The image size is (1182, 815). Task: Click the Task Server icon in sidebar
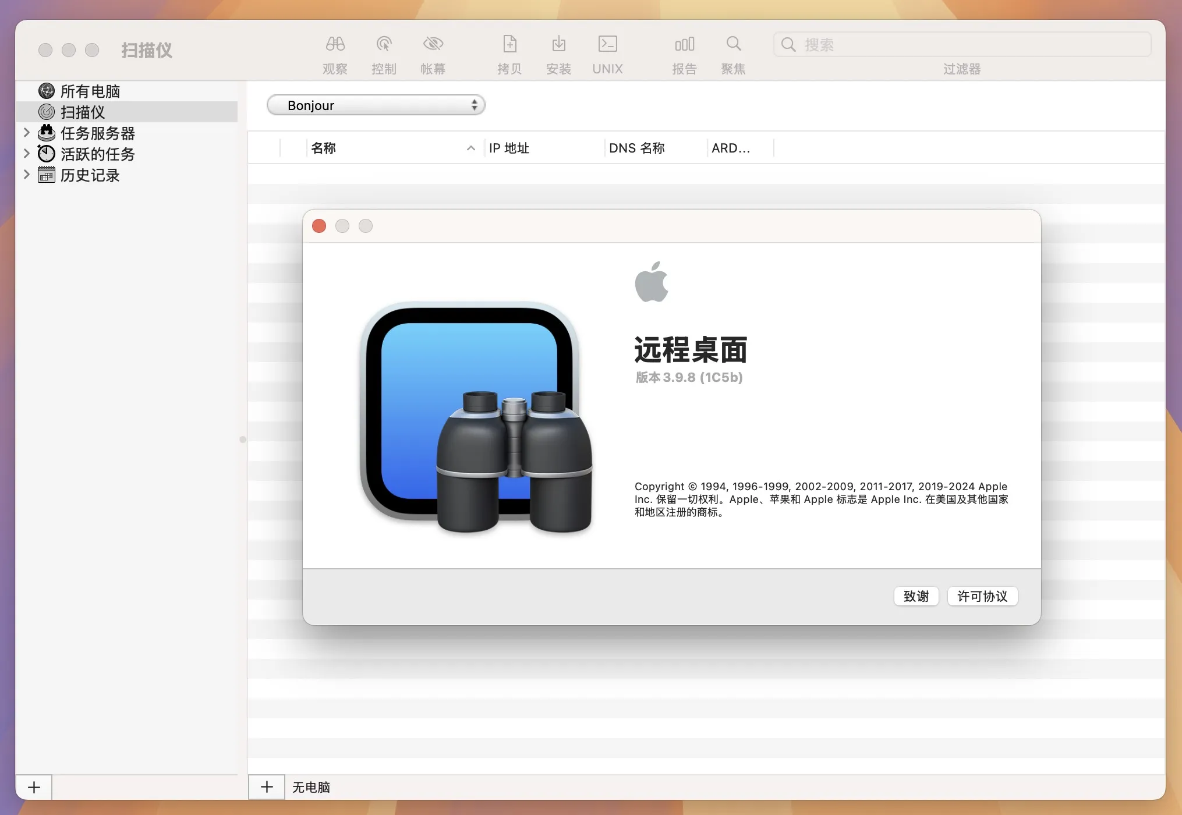click(47, 133)
